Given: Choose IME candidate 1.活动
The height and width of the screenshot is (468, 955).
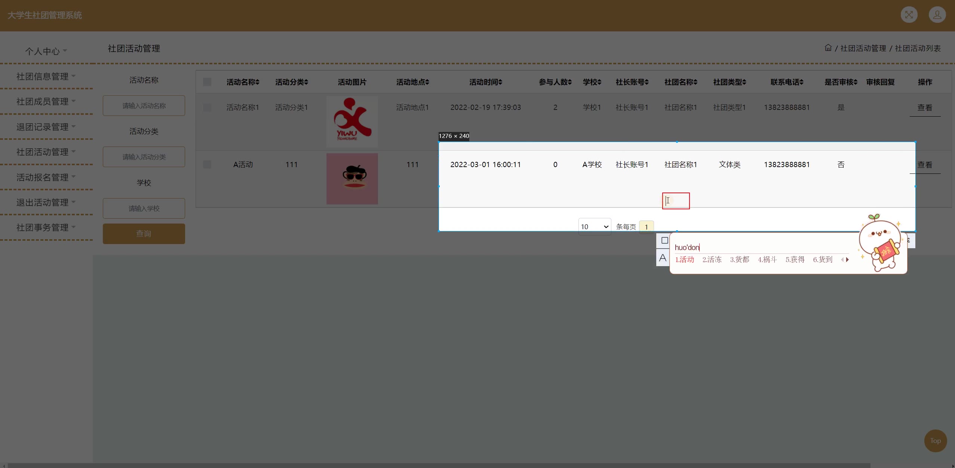Looking at the screenshot, I should [x=684, y=259].
